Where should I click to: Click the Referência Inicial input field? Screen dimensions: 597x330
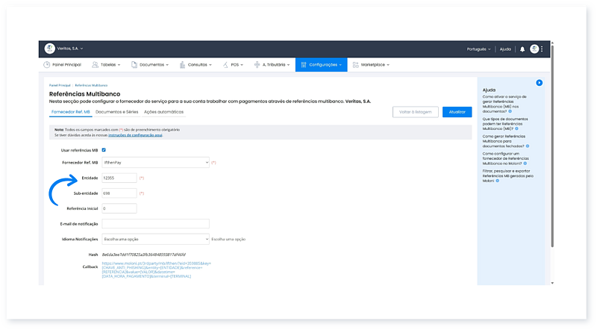click(x=119, y=208)
